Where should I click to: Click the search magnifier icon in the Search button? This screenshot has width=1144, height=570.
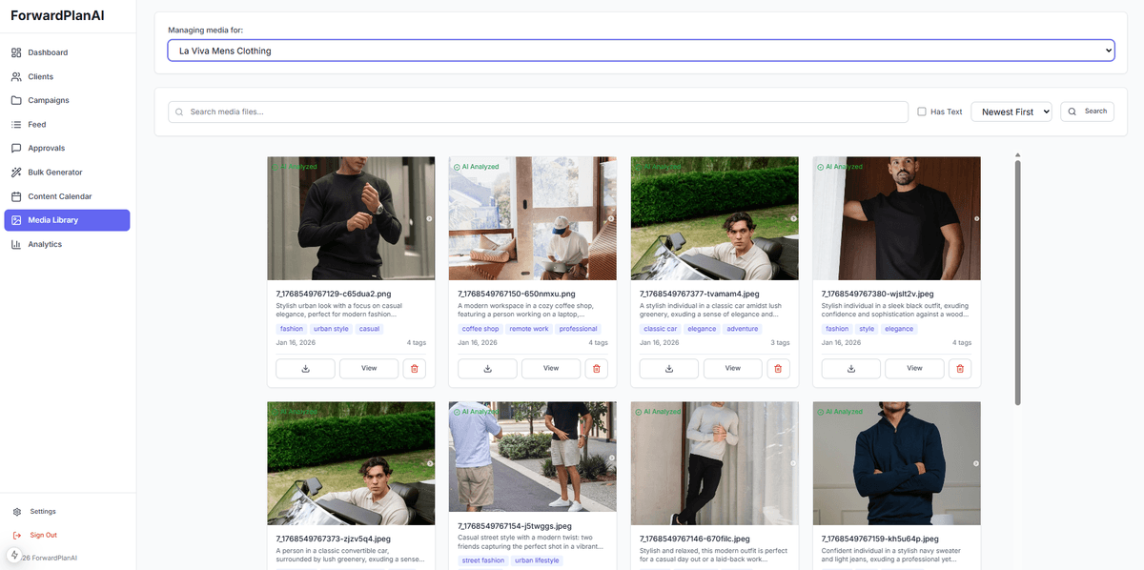pyautogui.click(x=1072, y=111)
